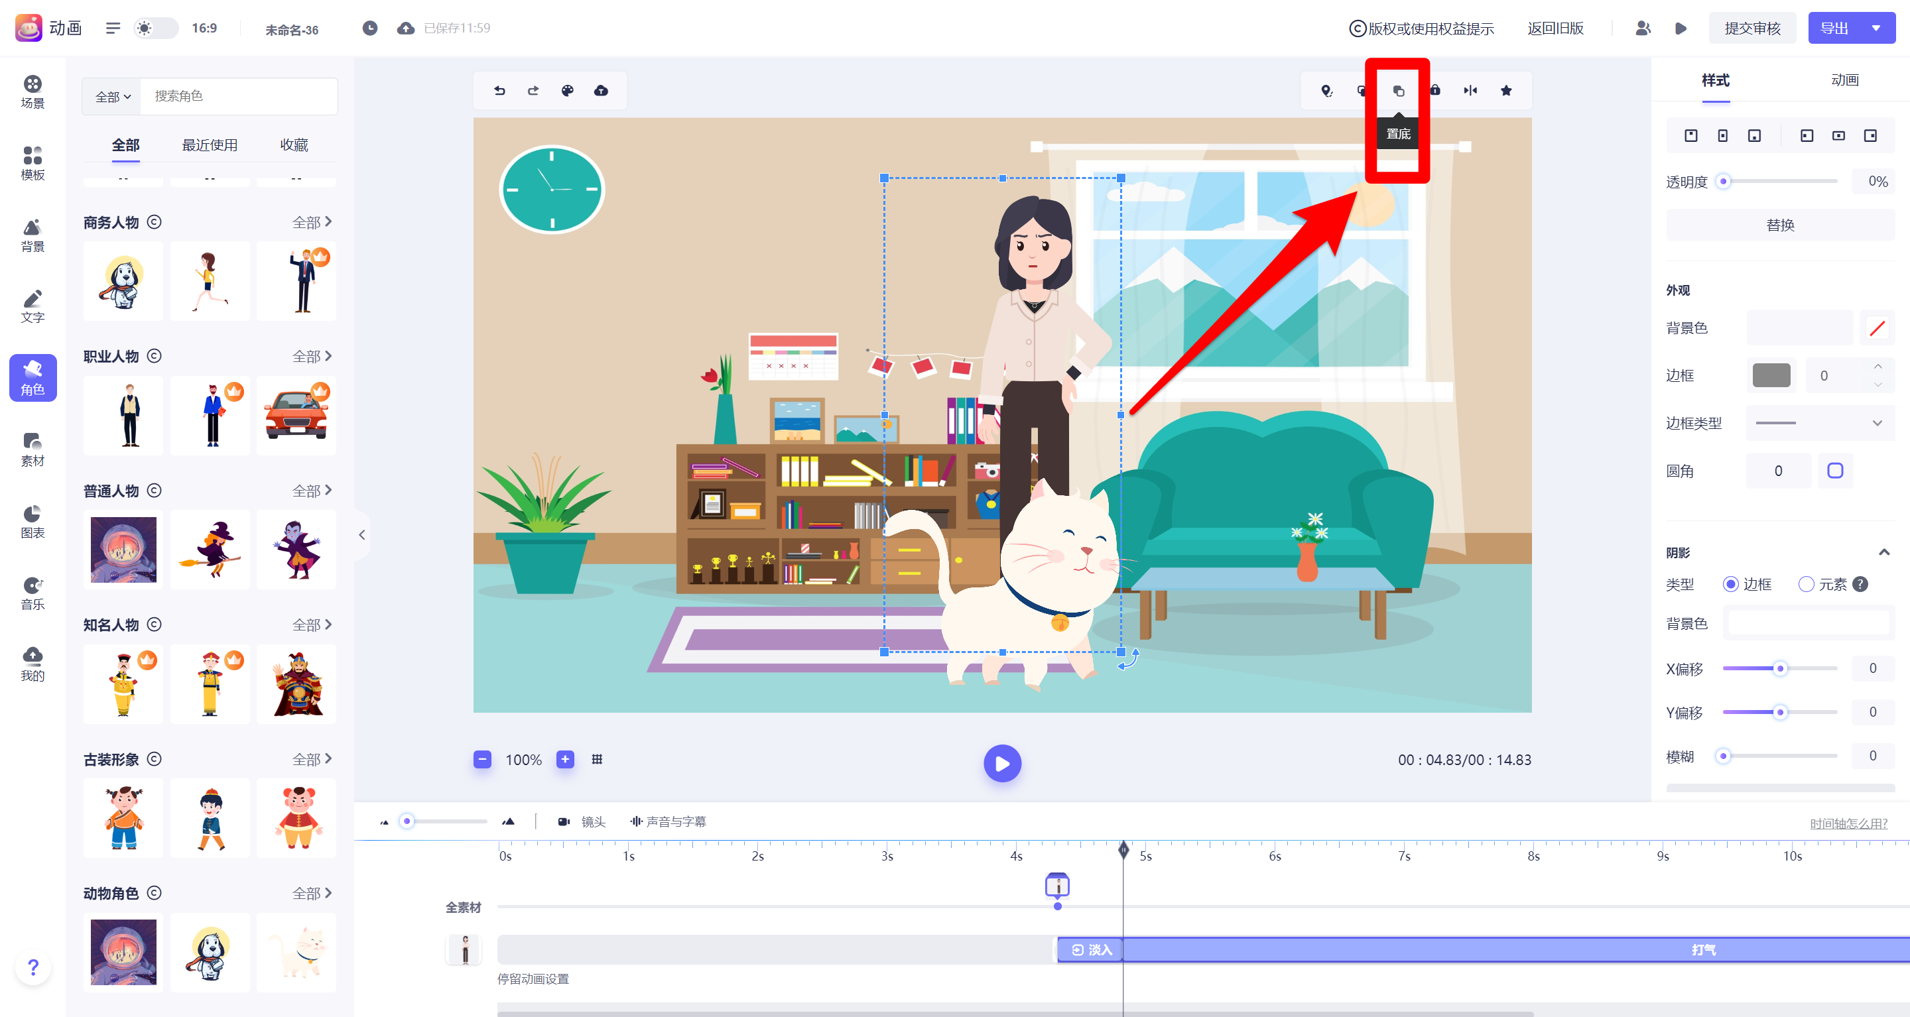Switch to the 最近使用 tab
The height and width of the screenshot is (1017, 1910).
pyautogui.click(x=210, y=145)
